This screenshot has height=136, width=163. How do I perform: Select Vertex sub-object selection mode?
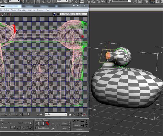(x=37, y=123)
